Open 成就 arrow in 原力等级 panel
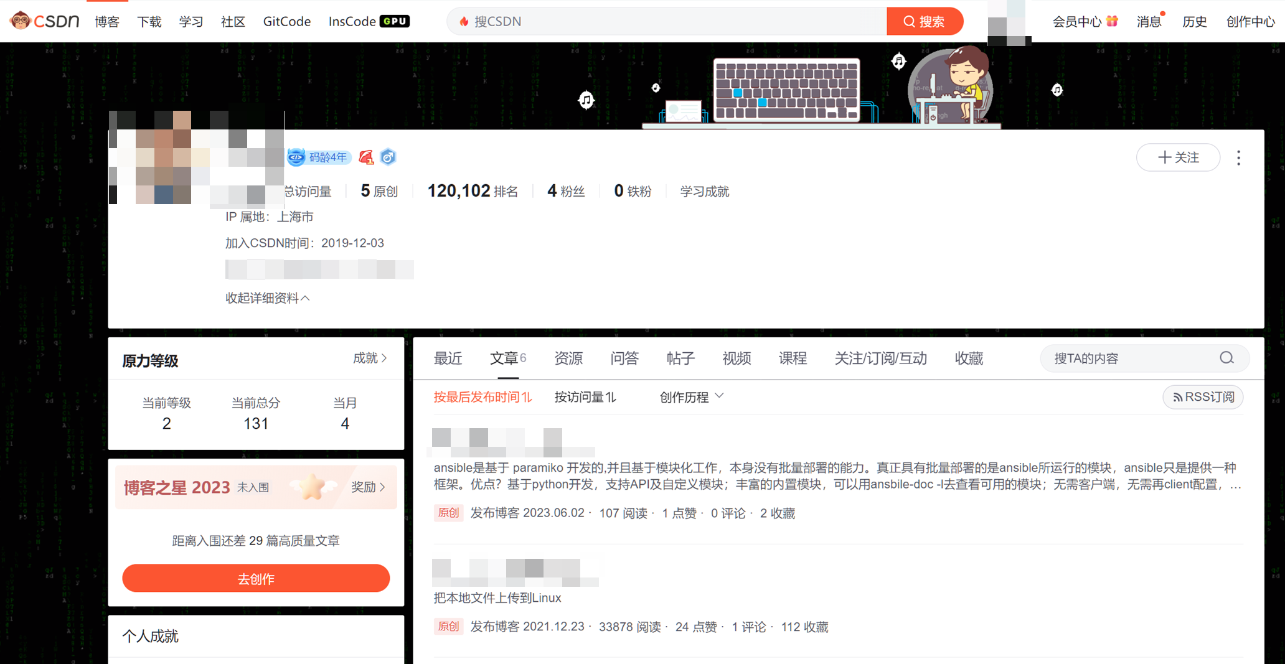This screenshot has width=1285, height=664. click(370, 358)
